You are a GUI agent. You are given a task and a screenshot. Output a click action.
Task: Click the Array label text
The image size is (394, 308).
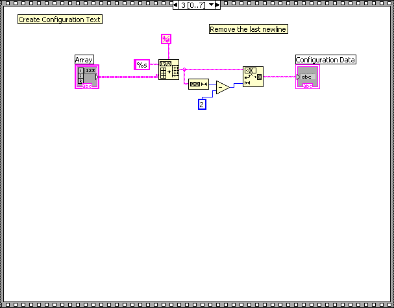(x=84, y=60)
